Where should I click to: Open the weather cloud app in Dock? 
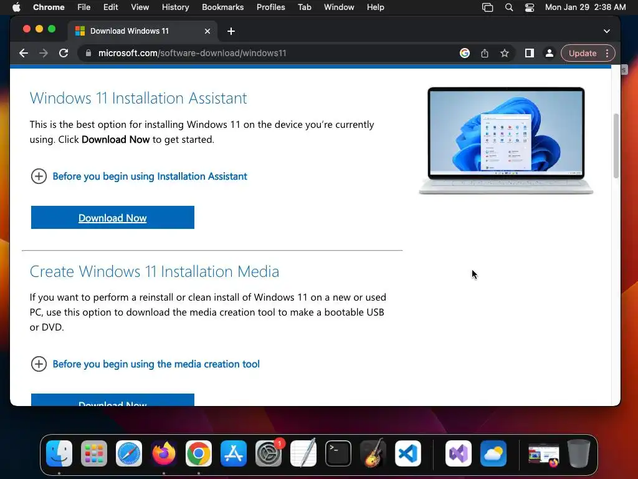point(493,453)
